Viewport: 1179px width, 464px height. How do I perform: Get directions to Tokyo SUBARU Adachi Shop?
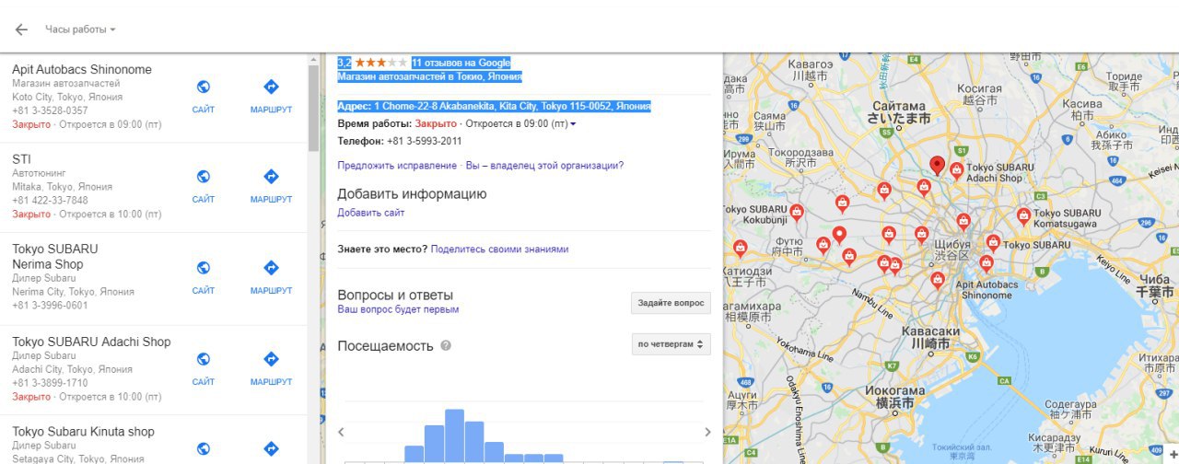tap(271, 359)
